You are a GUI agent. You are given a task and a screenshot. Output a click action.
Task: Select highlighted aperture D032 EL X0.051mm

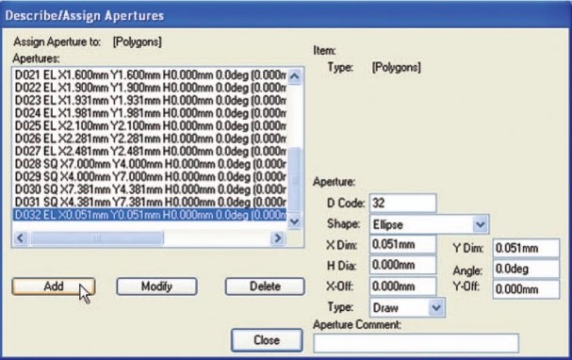tap(150, 215)
